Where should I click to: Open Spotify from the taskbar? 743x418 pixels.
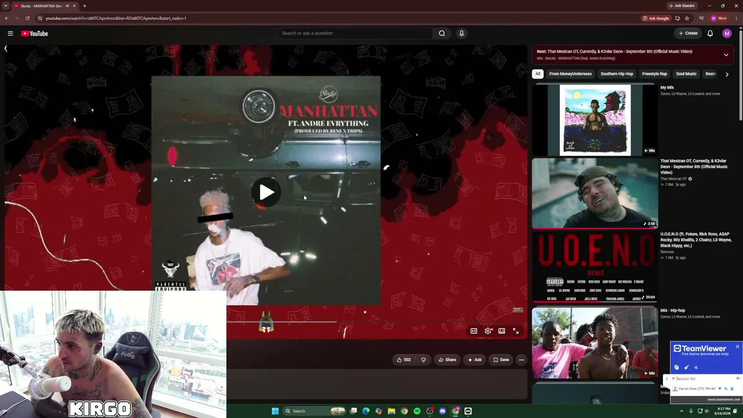(x=417, y=411)
